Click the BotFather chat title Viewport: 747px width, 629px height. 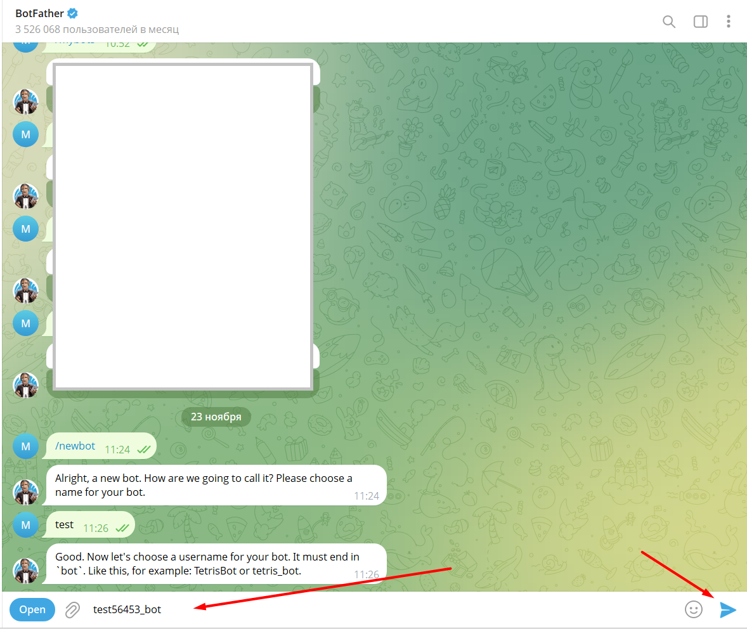(x=39, y=13)
